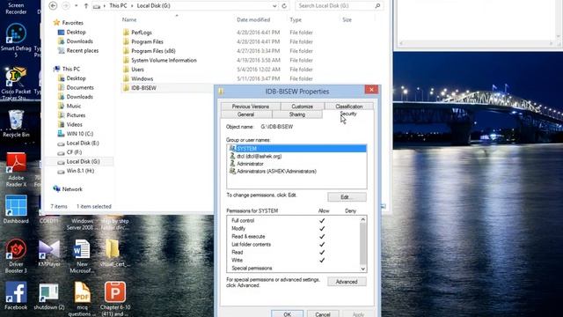Click the Explorer Up arrow button

click(86, 6)
